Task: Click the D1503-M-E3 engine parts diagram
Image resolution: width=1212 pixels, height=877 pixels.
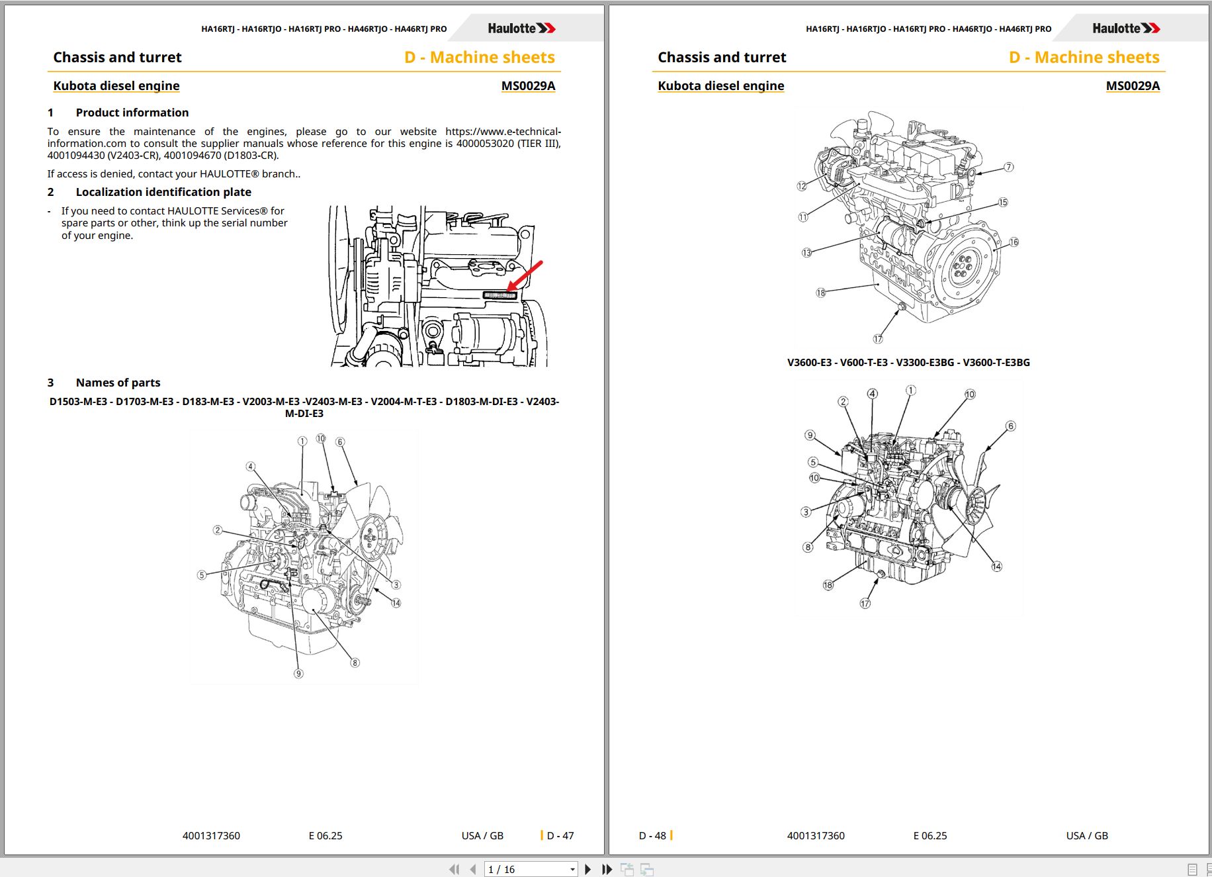Action: point(304,557)
